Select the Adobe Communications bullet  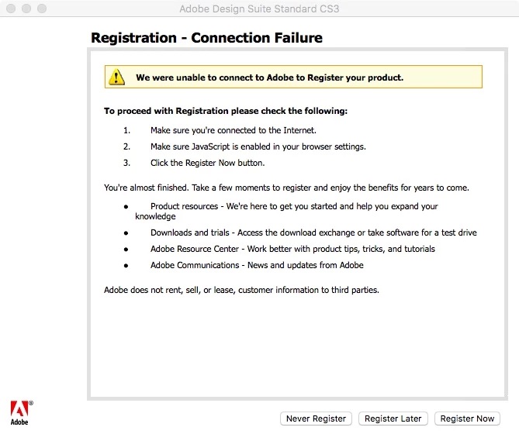coord(257,265)
